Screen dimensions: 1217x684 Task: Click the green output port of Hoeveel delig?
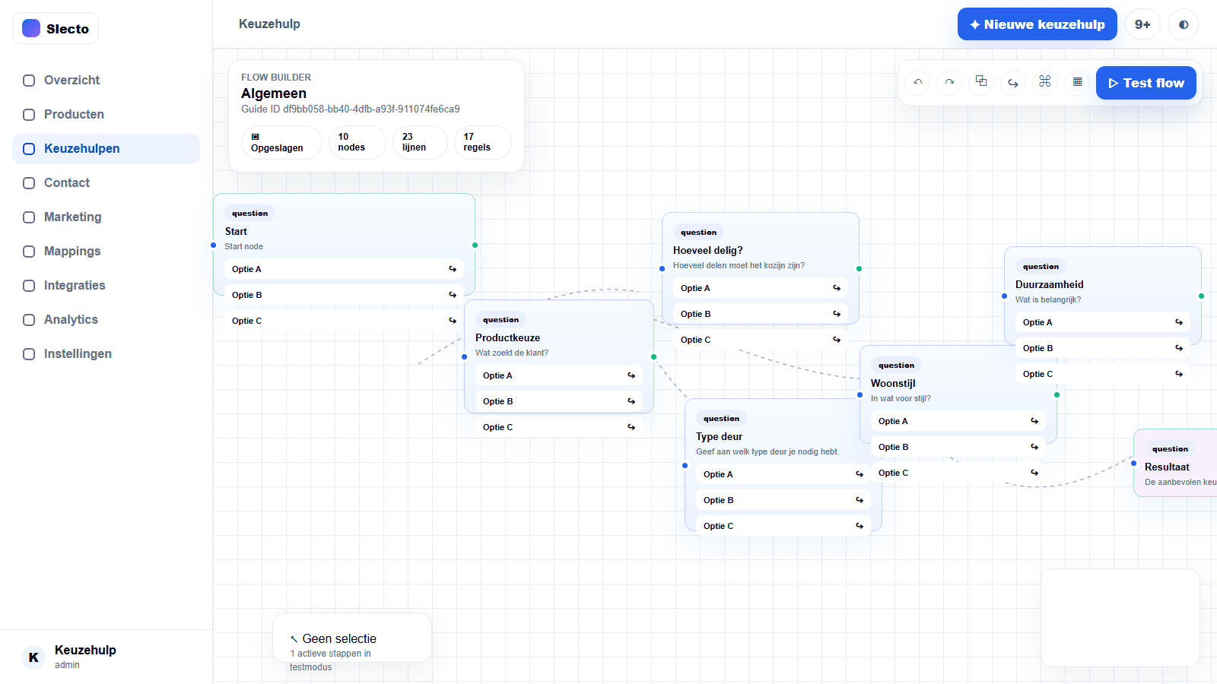pos(859,268)
